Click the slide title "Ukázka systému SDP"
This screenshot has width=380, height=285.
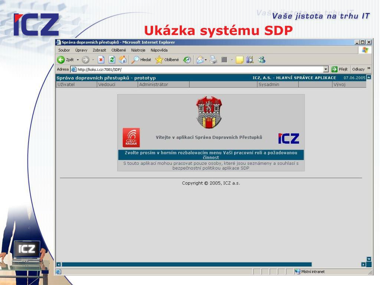(x=218, y=31)
